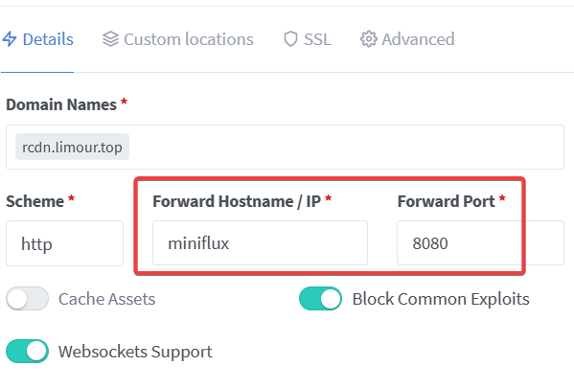The height and width of the screenshot is (389, 574).
Task: Open the SSL tab label
Action: [317, 39]
